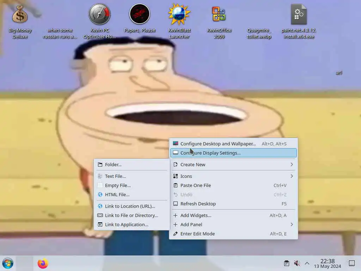
Task: Expand the Create New submenu
Action: (x=233, y=164)
